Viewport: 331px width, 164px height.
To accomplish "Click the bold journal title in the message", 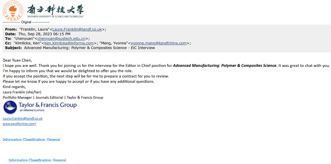I will [x=225, y=66].
